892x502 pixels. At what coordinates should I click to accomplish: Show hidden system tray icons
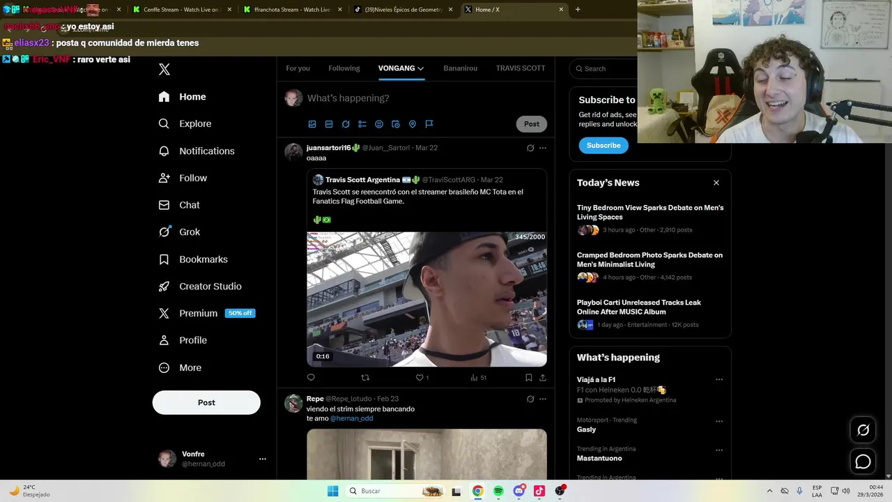coord(769,491)
